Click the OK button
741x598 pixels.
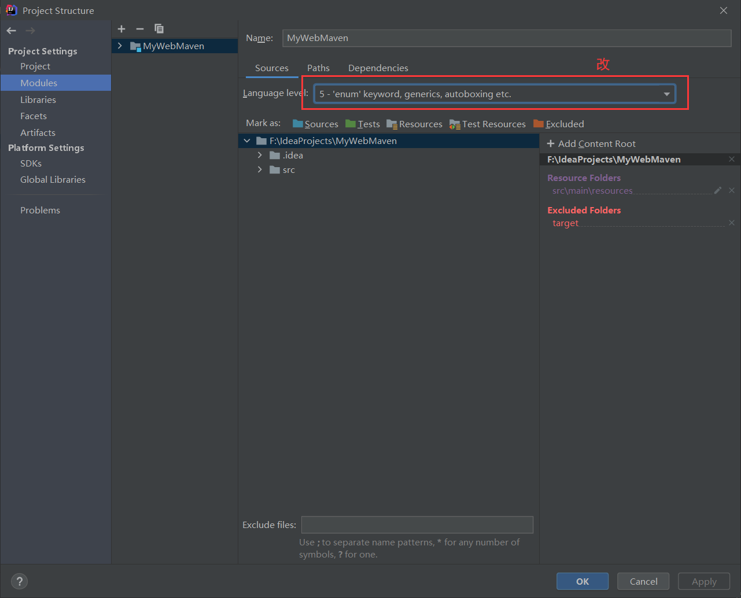pyautogui.click(x=583, y=581)
